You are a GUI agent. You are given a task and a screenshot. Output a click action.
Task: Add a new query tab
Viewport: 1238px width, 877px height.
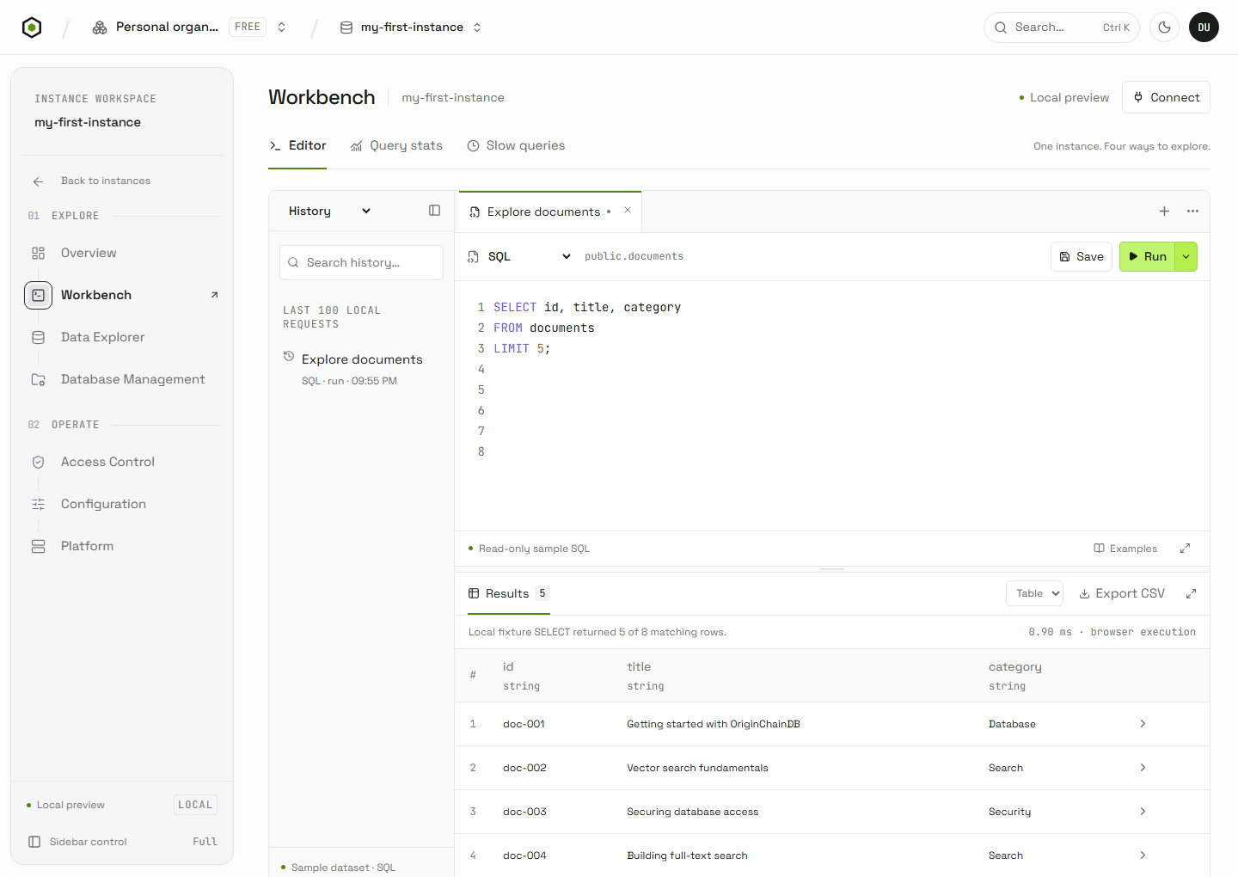coord(1164,211)
